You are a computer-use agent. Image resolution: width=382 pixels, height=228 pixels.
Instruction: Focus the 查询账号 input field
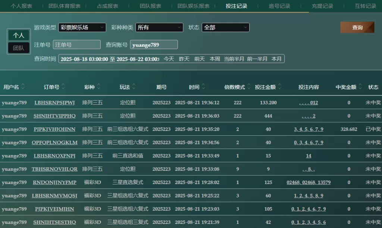click(154, 45)
